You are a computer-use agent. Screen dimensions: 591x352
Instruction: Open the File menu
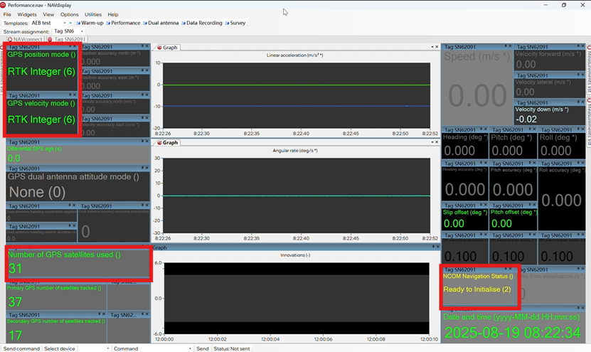7,14
